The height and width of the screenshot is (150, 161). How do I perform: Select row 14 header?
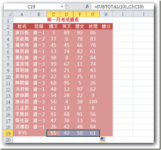pyautogui.click(x=8, y=102)
